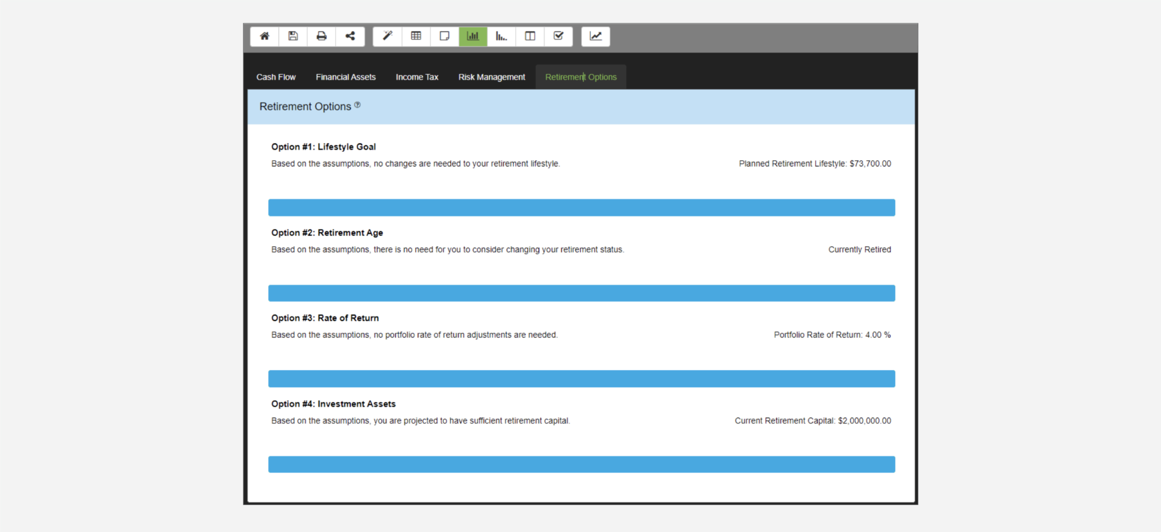Click the checkmark checklist icon

point(558,36)
